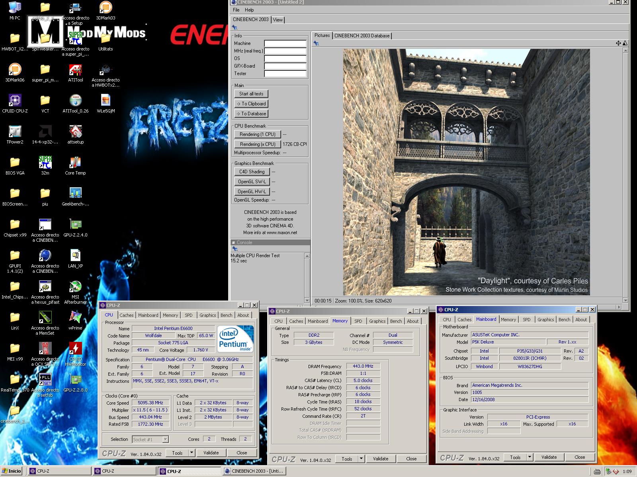The width and height of the screenshot is (637, 477).
Task: Open SPD tab in the CPU-Z Memory window
Action: [x=358, y=321]
